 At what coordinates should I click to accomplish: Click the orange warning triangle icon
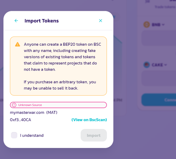coord(18,44)
